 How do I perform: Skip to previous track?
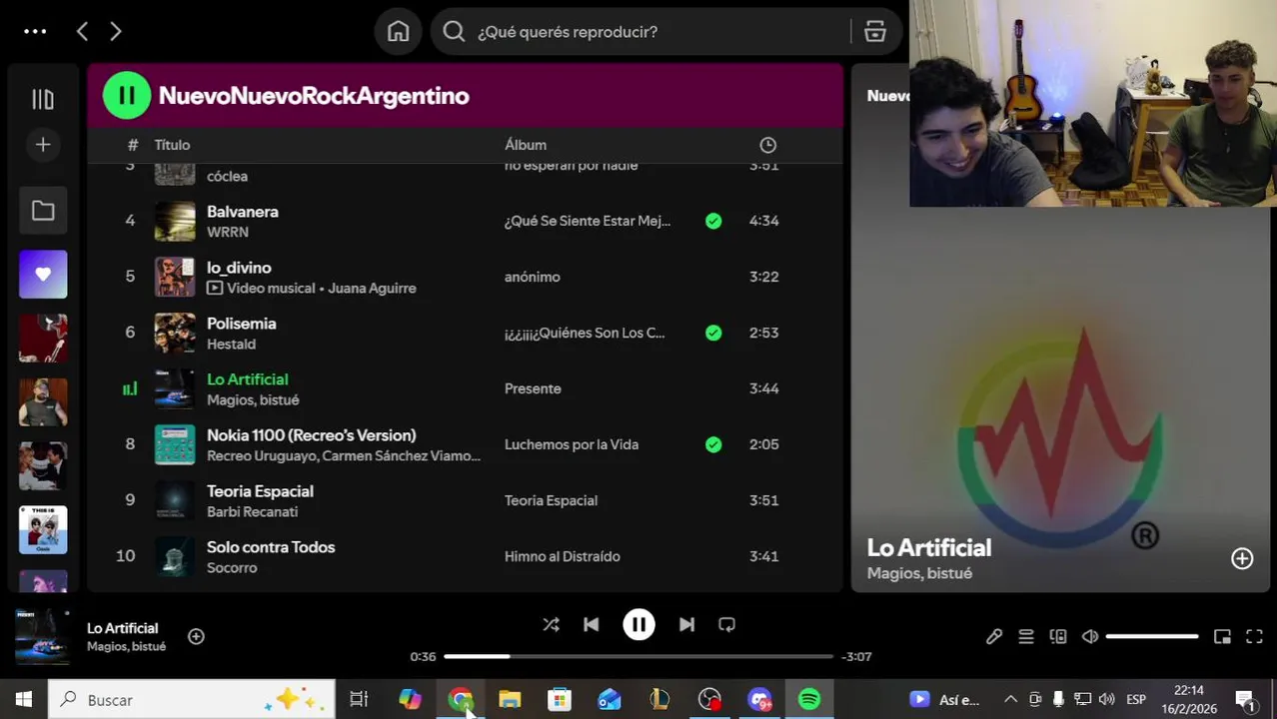click(591, 624)
